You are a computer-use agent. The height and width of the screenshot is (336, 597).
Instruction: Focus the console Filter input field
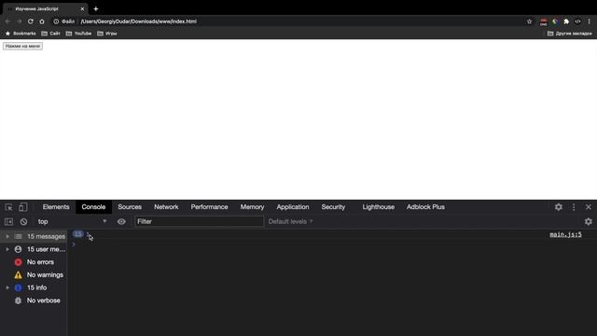click(x=199, y=221)
